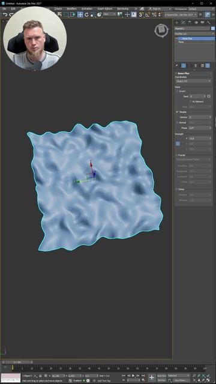The width and height of the screenshot is (216, 384).
Task: Go to the start frame
Action: tap(124, 376)
